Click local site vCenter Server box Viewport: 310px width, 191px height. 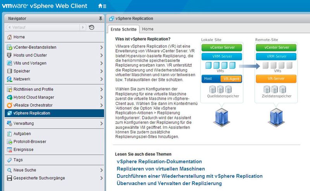tap(222, 48)
